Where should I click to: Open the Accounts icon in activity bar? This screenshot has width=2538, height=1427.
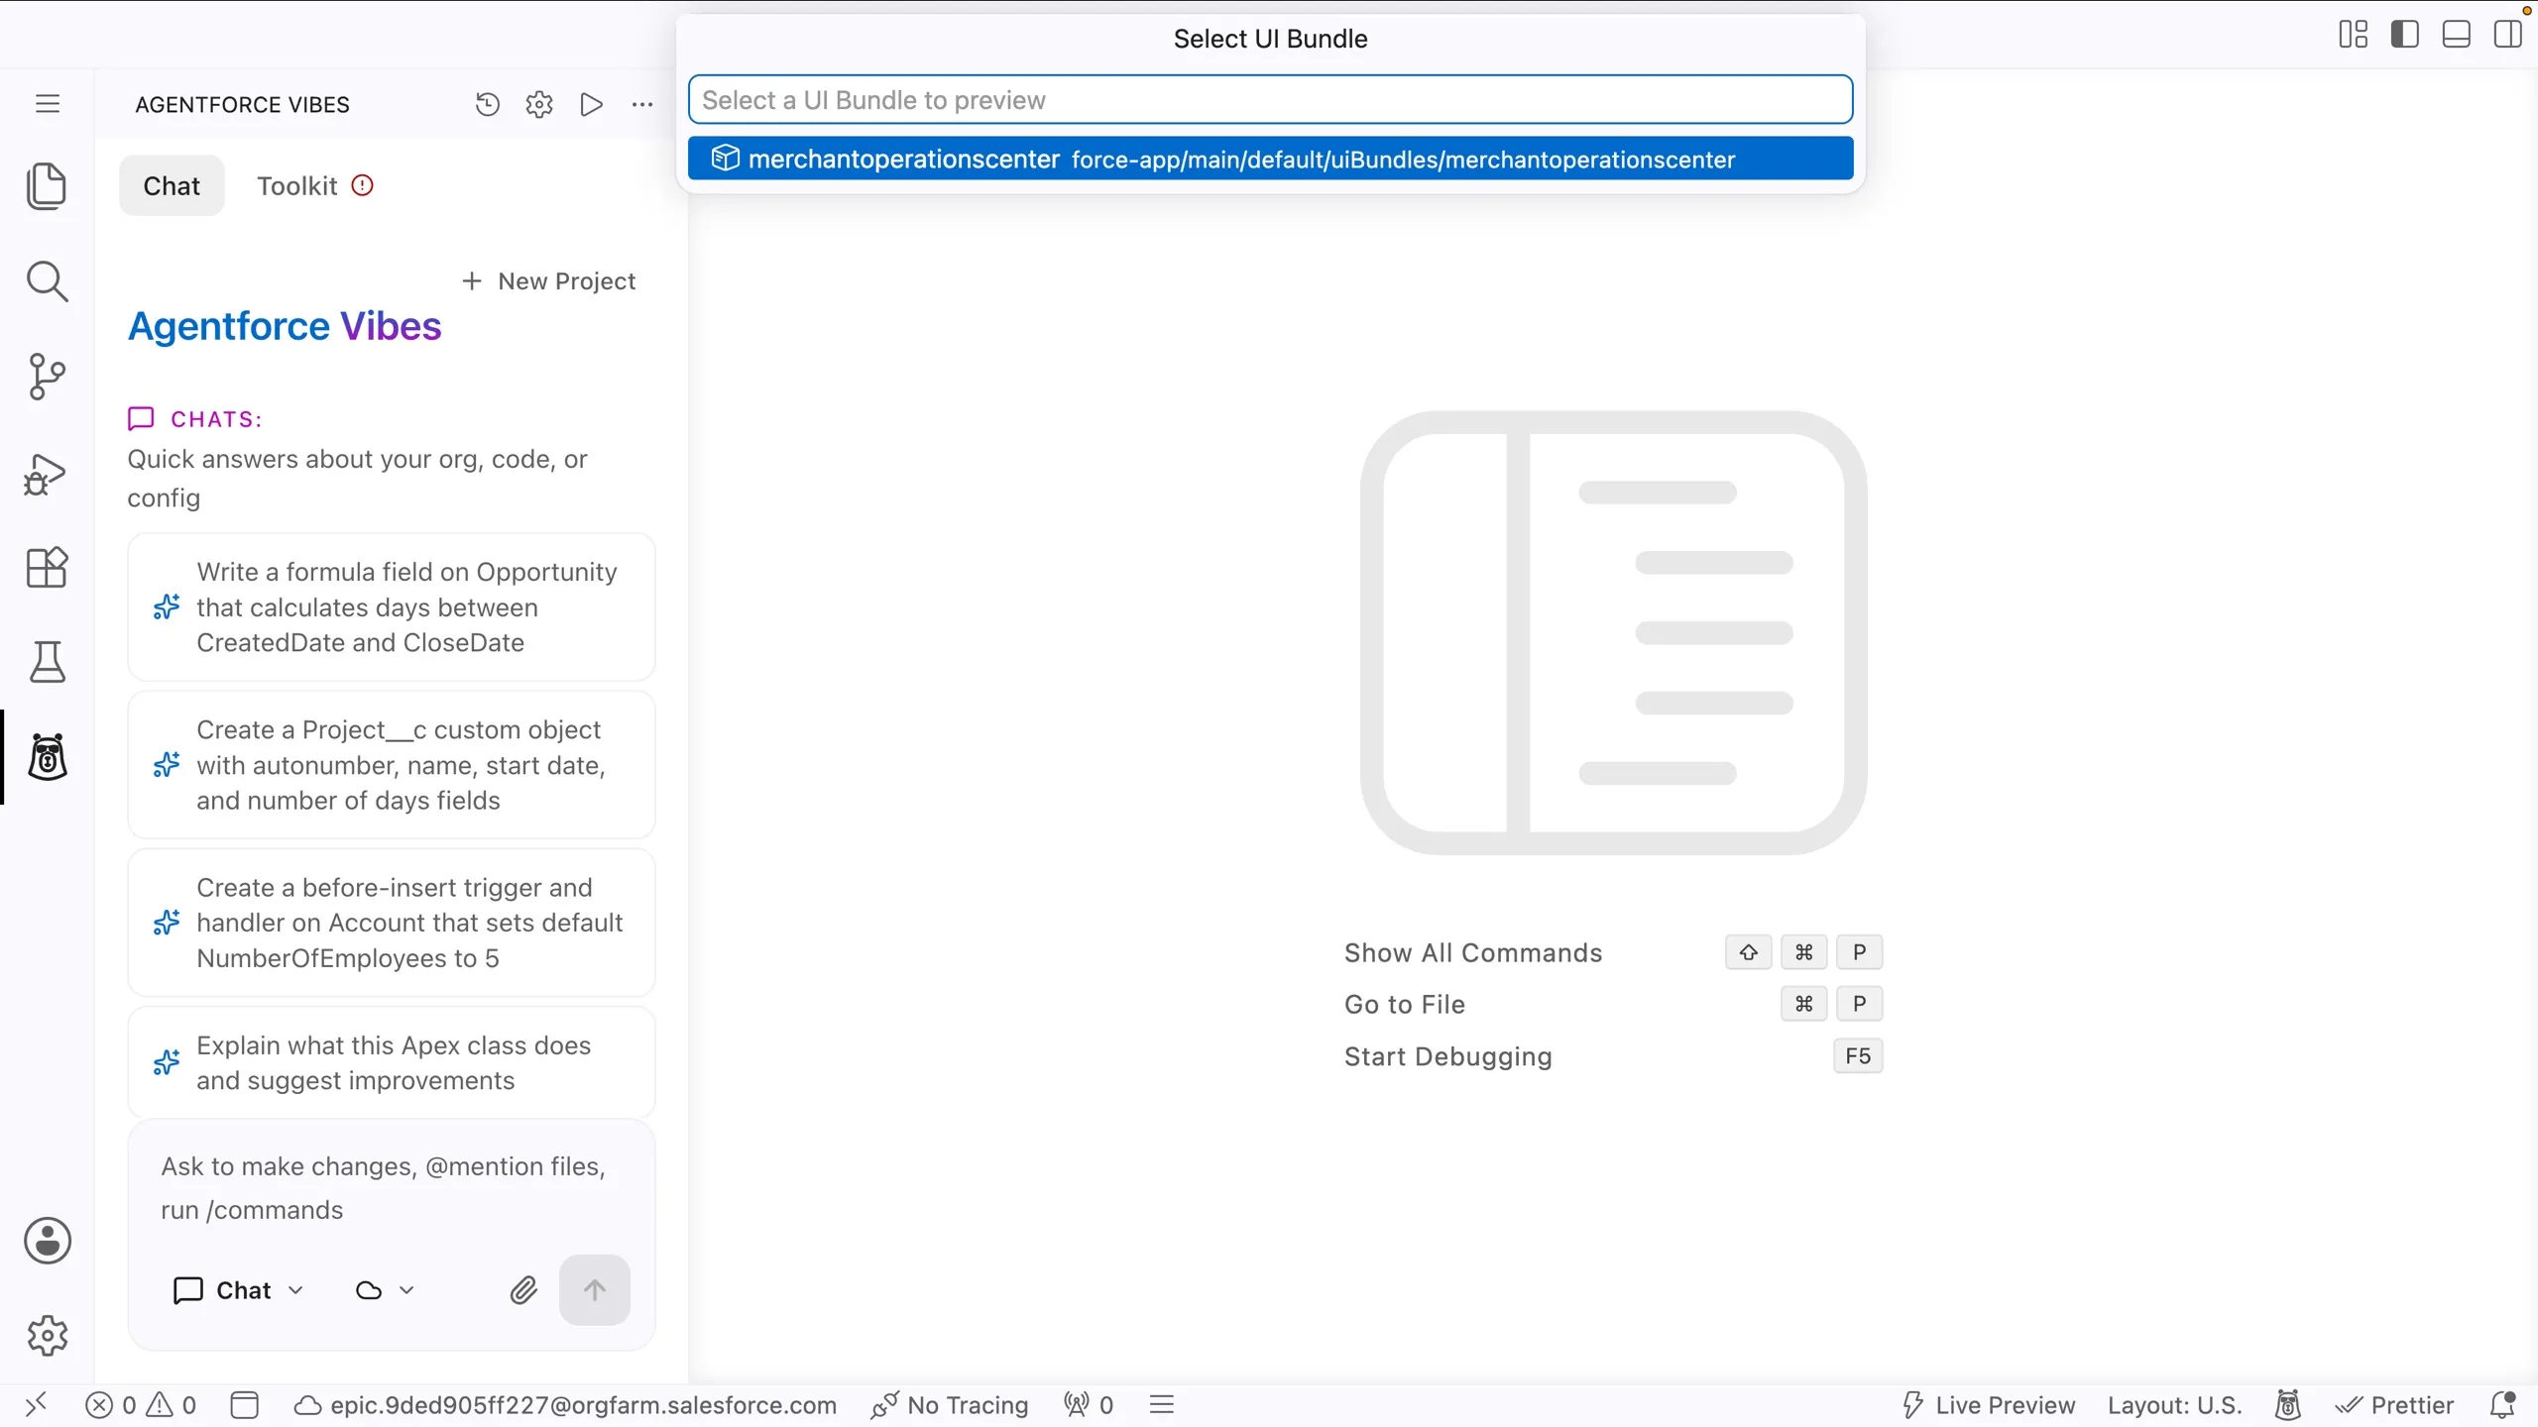[x=47, y=1241]
